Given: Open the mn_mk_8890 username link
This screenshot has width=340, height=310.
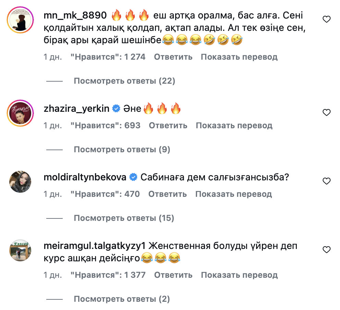Looking at the screenshot, I should [76, 15].
